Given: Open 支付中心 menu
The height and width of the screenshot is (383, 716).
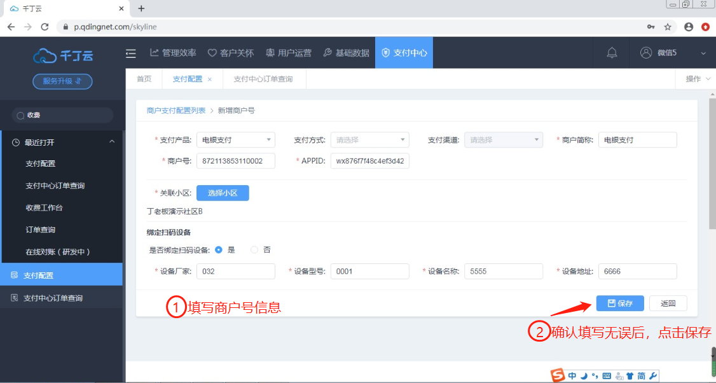Looking at the screenshot, I should (x=404, y=53).
